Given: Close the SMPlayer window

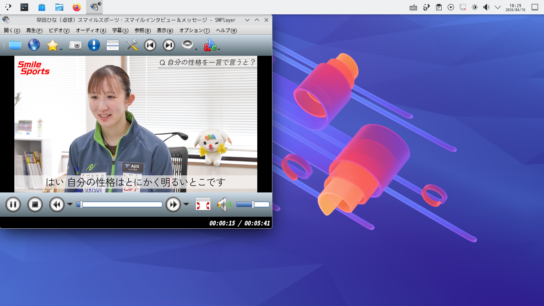Looking at the screenshot, I should coord(266,20).
